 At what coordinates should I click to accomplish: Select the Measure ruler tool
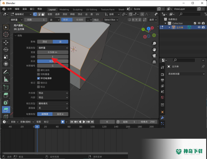[6, 79]
